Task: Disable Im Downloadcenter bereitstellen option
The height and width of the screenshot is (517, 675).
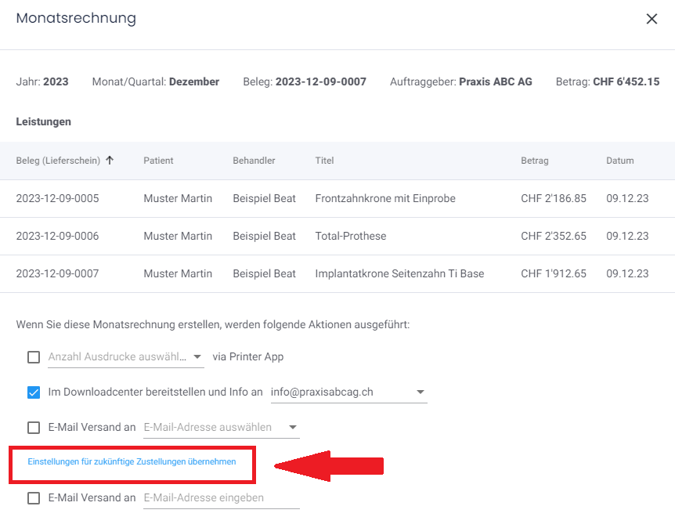Action: point(34,392)
